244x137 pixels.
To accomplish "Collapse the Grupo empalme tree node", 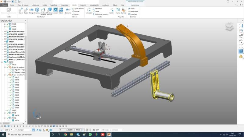I will click(x=5, y=75).
